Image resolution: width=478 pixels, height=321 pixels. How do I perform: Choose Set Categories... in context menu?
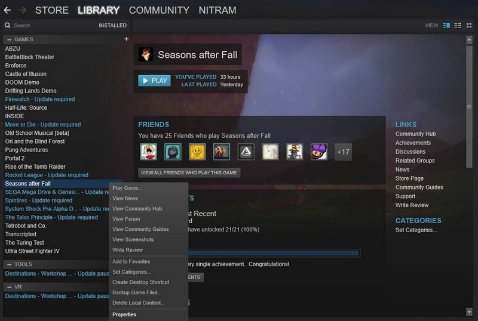pyautogui.click(x=148, y=272)
